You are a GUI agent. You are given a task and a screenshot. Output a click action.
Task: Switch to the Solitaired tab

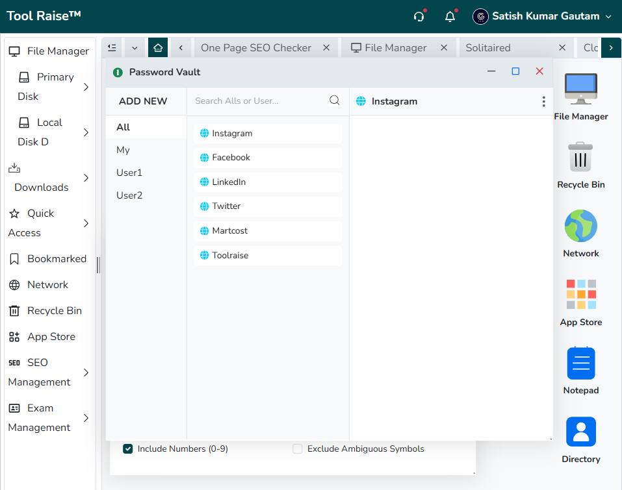[x=488, y=48]
